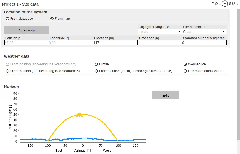Click the Latitude field
240x154 pixels.
pos(26,43)
